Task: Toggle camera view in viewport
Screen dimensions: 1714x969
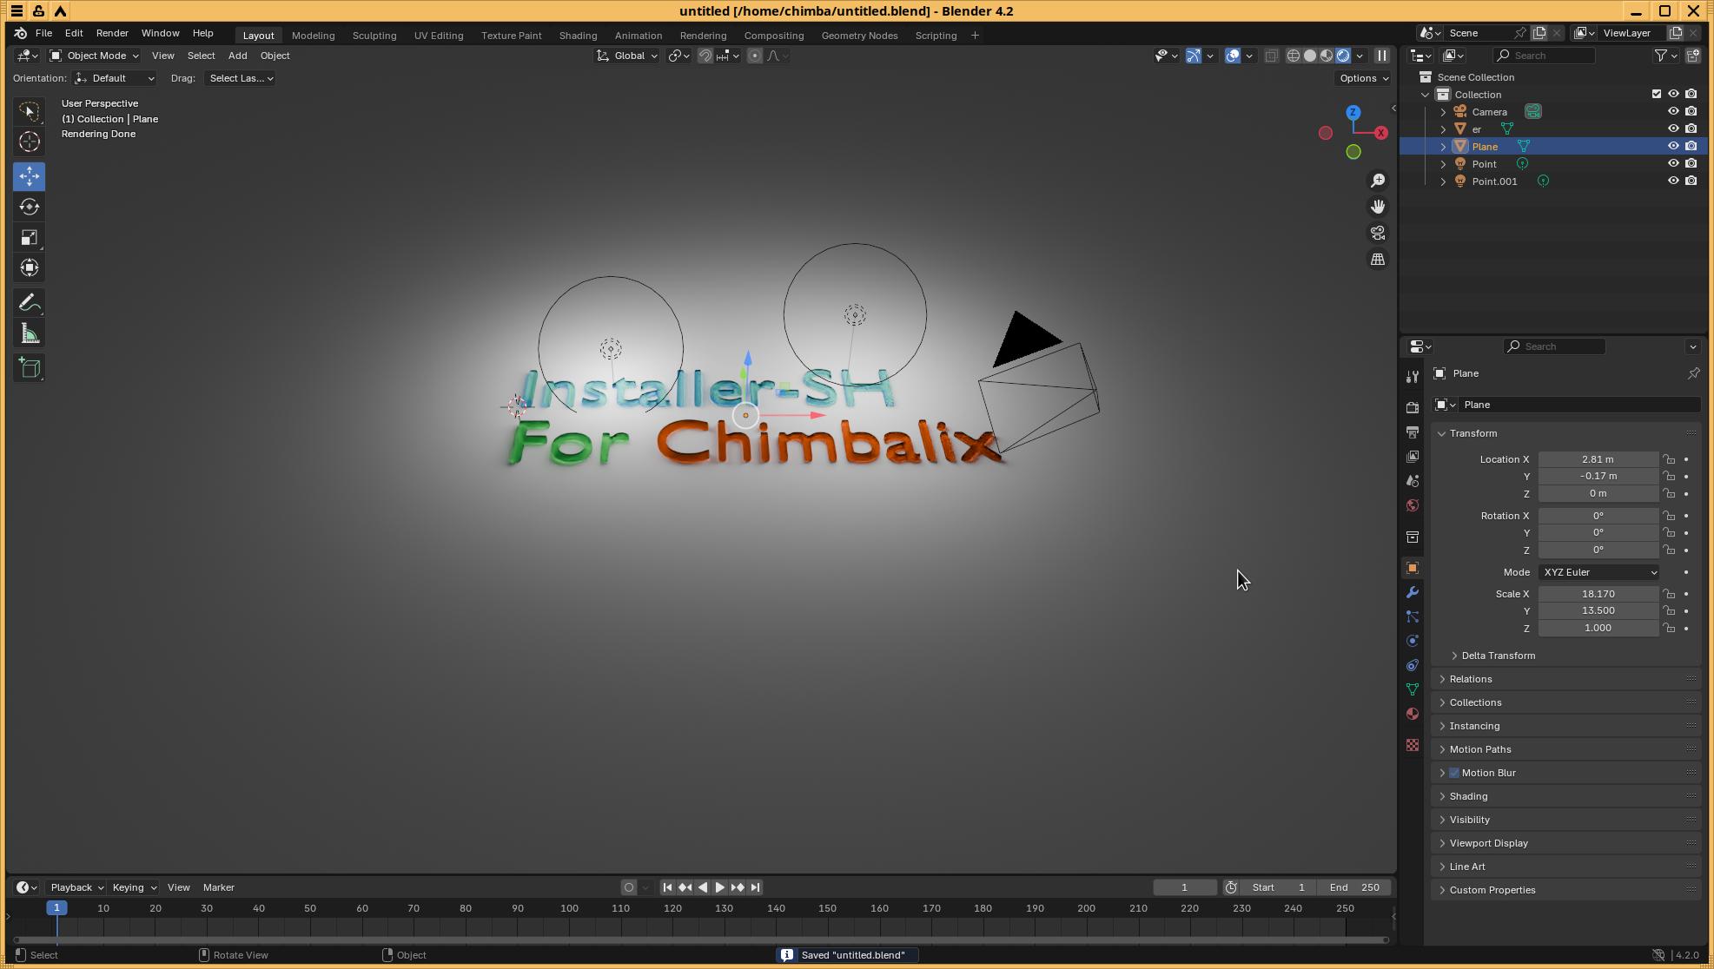Action: click(1378, 233)
